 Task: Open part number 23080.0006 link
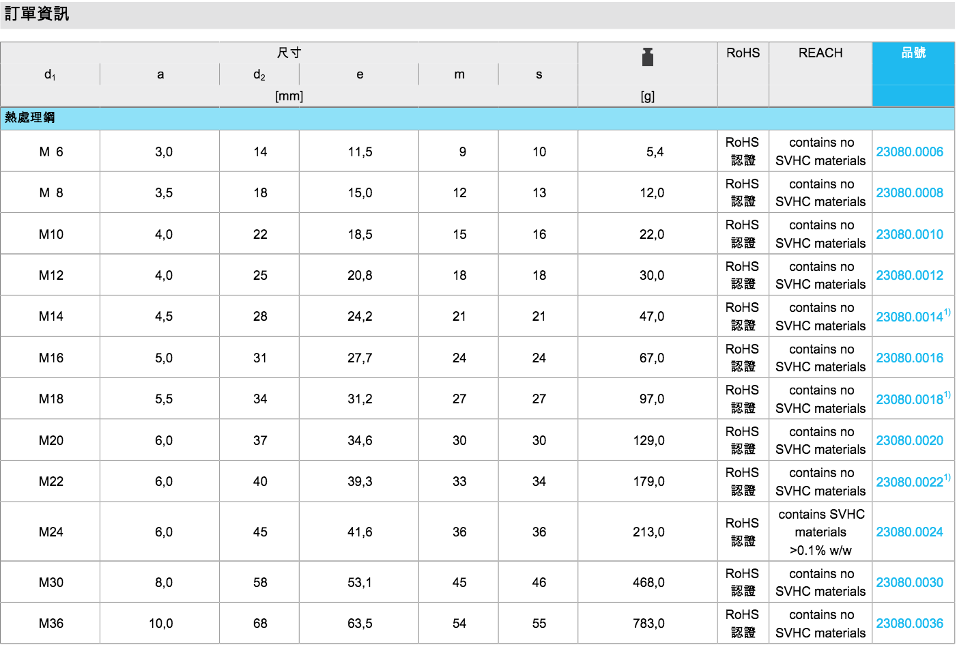(909, 152)
